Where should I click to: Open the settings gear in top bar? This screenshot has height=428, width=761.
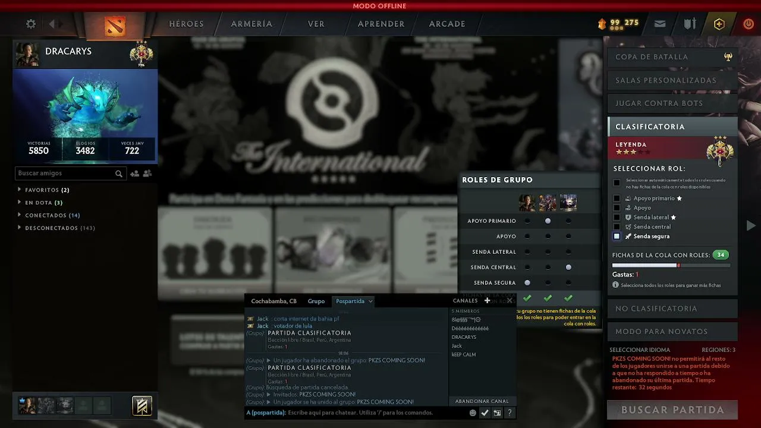(31, 24)
